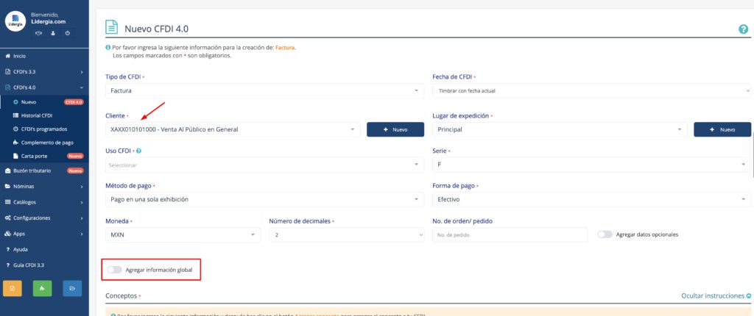Click the Lidergia logo avatar
The image size is (754, 316).
(15, 21)
